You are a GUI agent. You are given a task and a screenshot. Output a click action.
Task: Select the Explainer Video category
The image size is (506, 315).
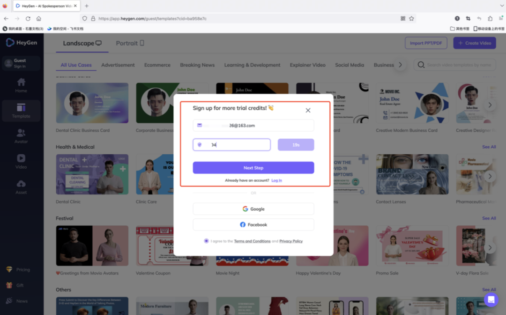coord(307,65)
